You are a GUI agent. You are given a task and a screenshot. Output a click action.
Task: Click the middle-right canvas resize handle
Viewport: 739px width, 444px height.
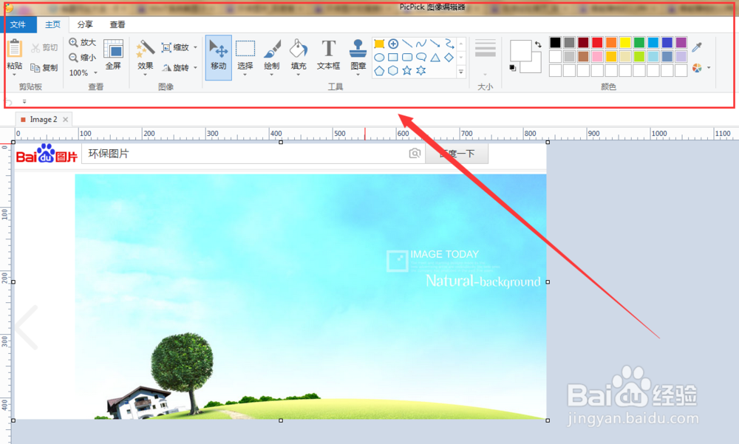click(548, 282)
